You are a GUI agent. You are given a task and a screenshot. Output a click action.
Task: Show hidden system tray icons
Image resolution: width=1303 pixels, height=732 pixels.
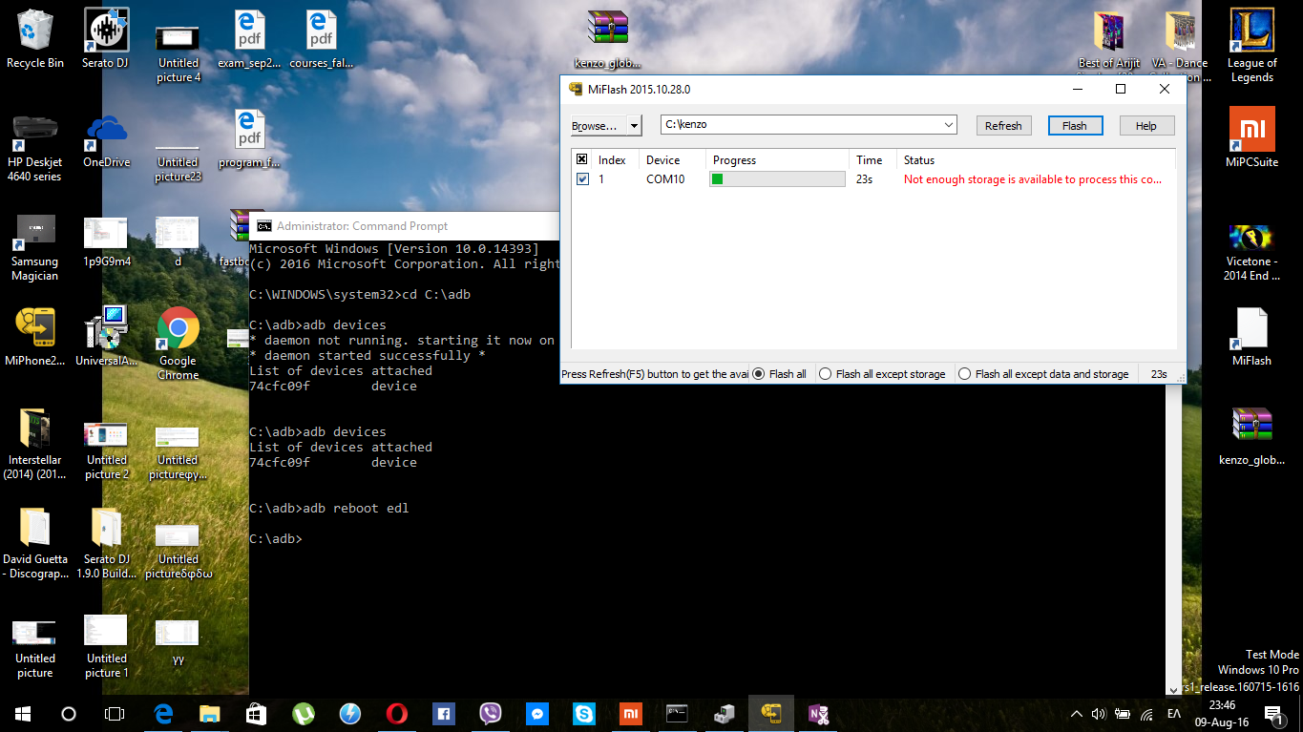[x=1077, y=713]
